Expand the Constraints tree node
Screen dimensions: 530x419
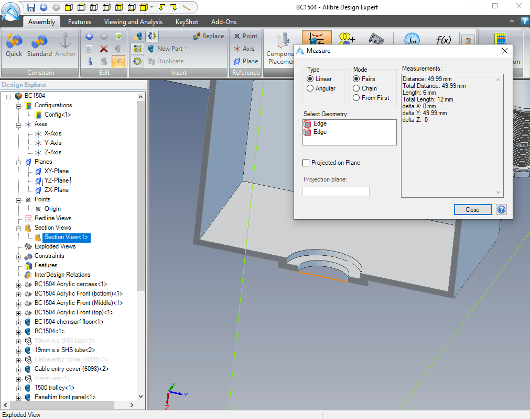click(x=17, y=256)
